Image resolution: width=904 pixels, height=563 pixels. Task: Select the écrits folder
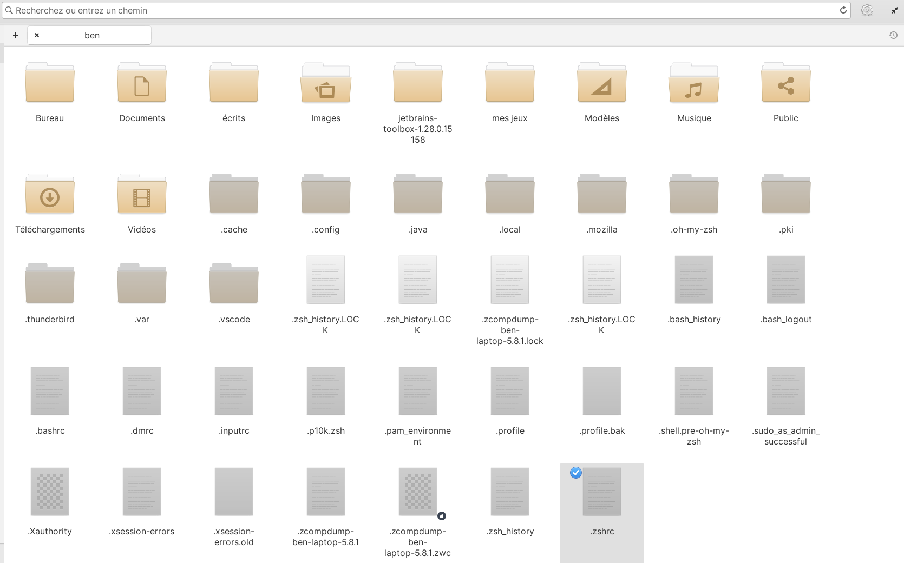[x=234, y=83]
